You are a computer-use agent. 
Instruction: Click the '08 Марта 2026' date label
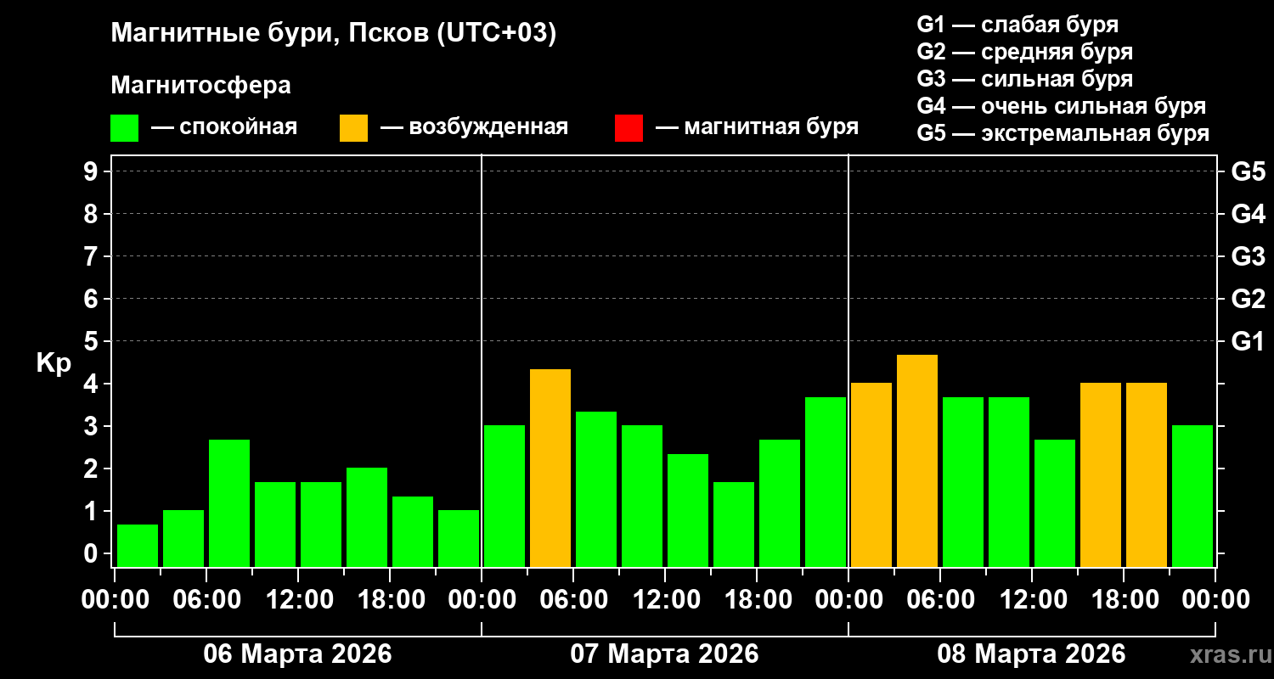point(1031,654)
